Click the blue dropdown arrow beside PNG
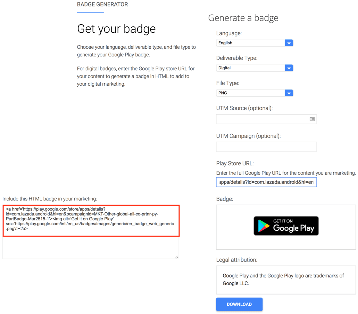 point(289,93)
